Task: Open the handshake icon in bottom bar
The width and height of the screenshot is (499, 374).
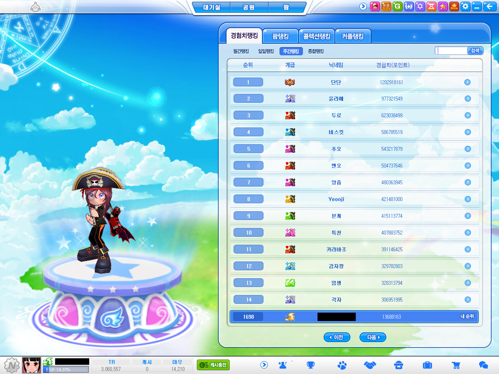Action: pyautogui.click(x=370, y=365)
